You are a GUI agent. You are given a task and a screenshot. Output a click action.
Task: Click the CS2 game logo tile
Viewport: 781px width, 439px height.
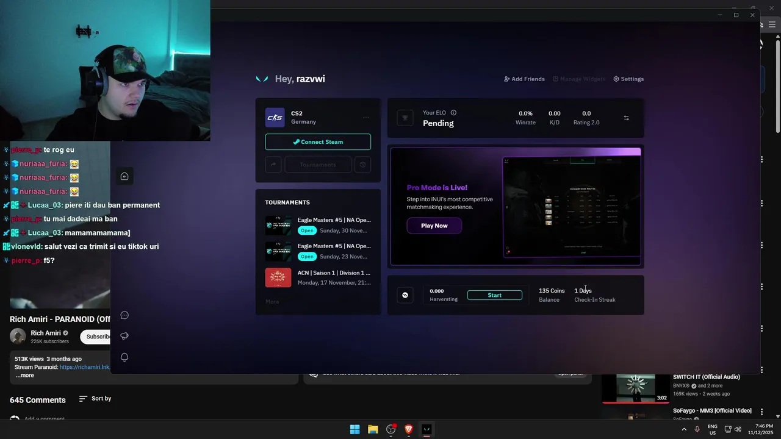click(x=275, y=118)
